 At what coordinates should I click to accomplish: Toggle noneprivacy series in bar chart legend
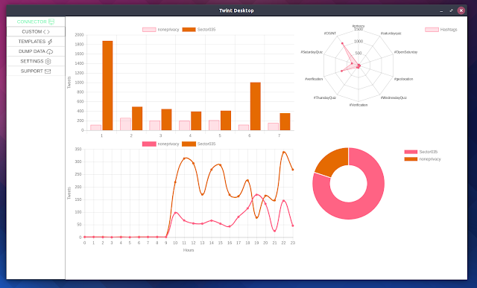pyautogui.click(x=161, y=30)
